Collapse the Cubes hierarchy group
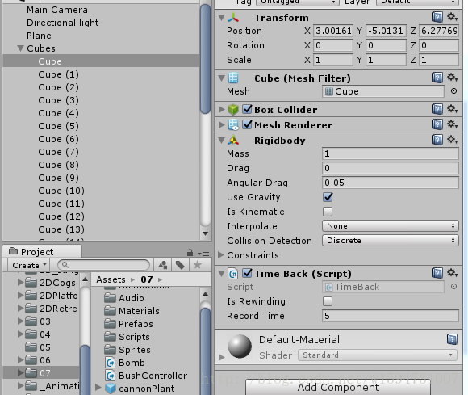 tap(20, 48)
